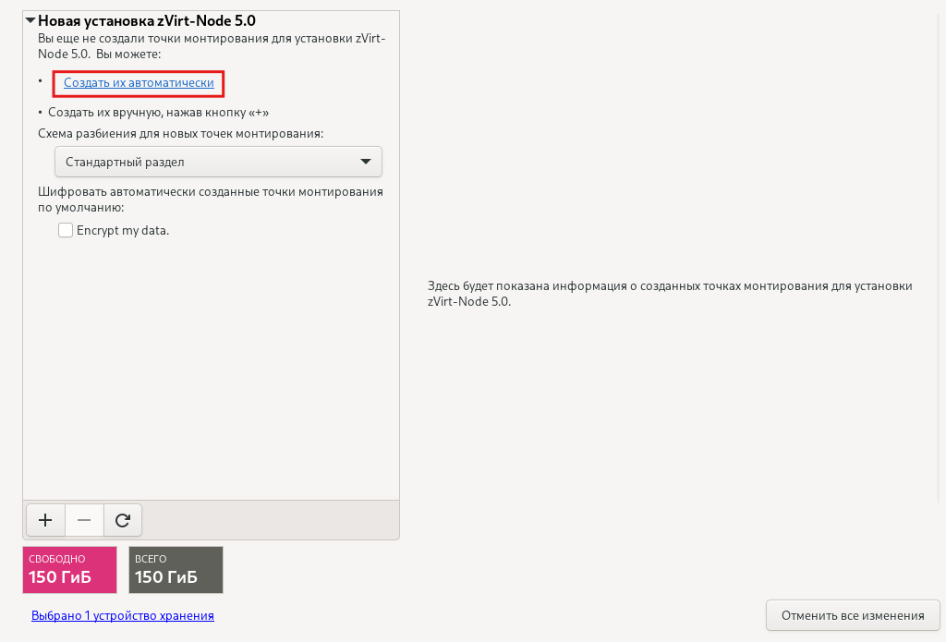Click the minus icon to remove mount point
Viewport: 946px width, 642px height.
(x=84, y=520)
